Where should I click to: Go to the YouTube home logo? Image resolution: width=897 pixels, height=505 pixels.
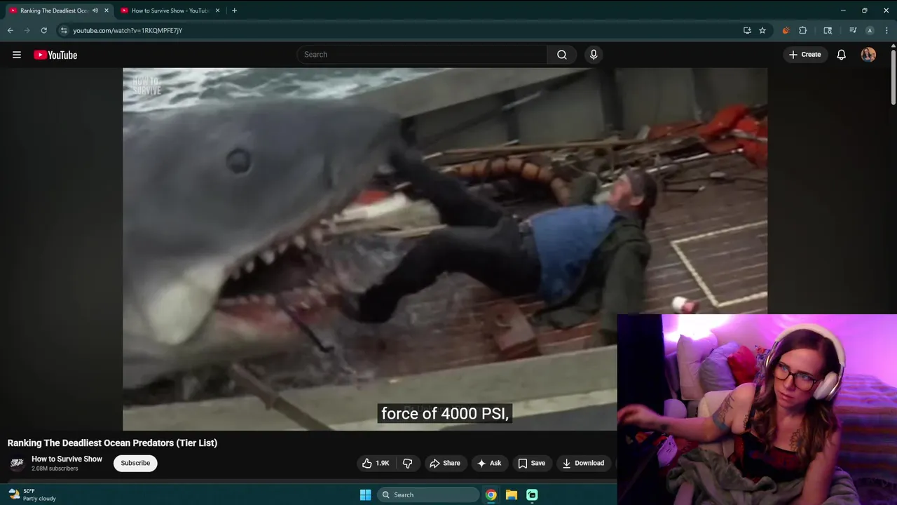(x=55, y=55)
